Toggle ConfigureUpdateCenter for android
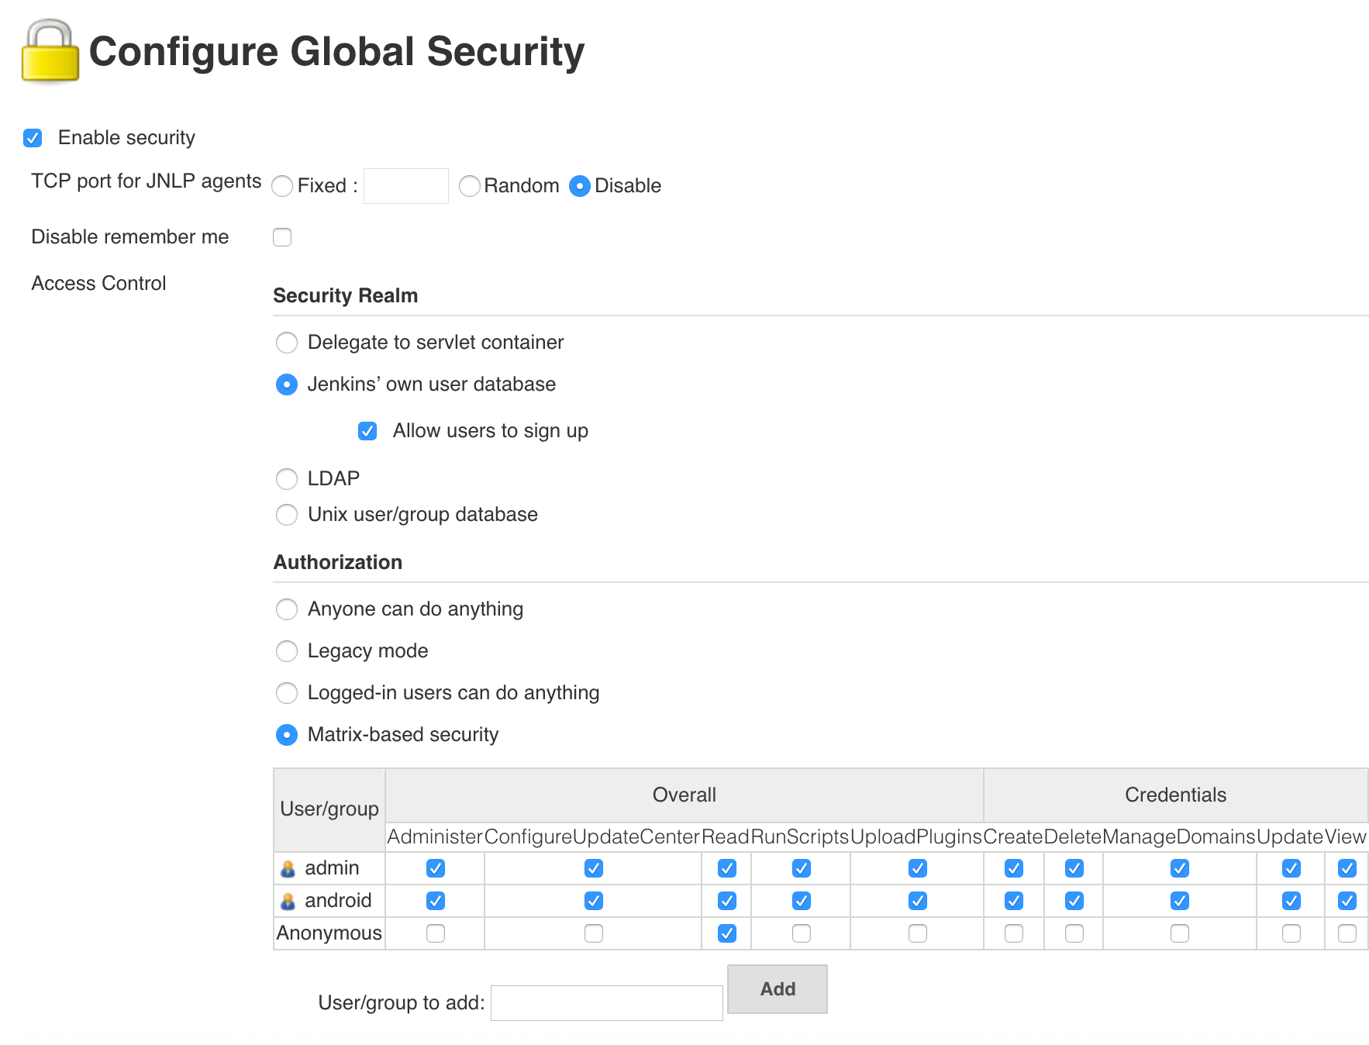 [594, 901]
